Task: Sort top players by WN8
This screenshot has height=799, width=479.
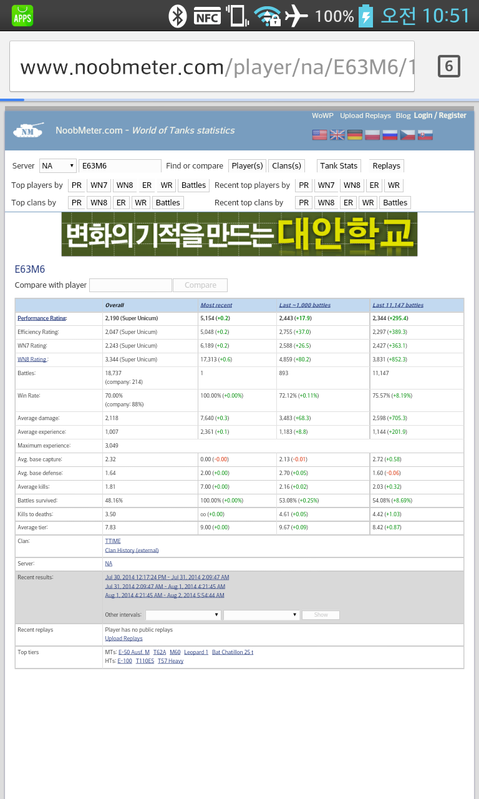Action: (x=125, y=185)
